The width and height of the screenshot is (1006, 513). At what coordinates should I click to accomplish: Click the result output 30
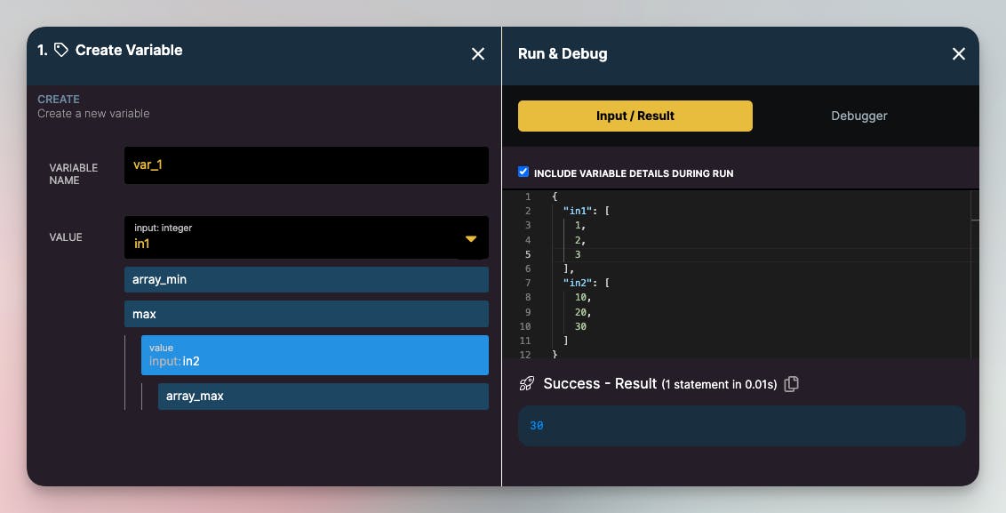537,426
